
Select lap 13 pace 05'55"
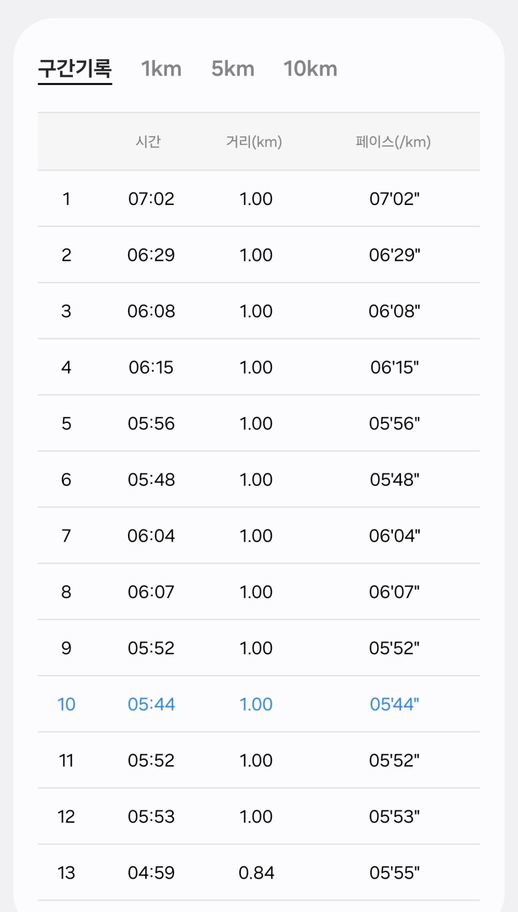tap(395, 873)
